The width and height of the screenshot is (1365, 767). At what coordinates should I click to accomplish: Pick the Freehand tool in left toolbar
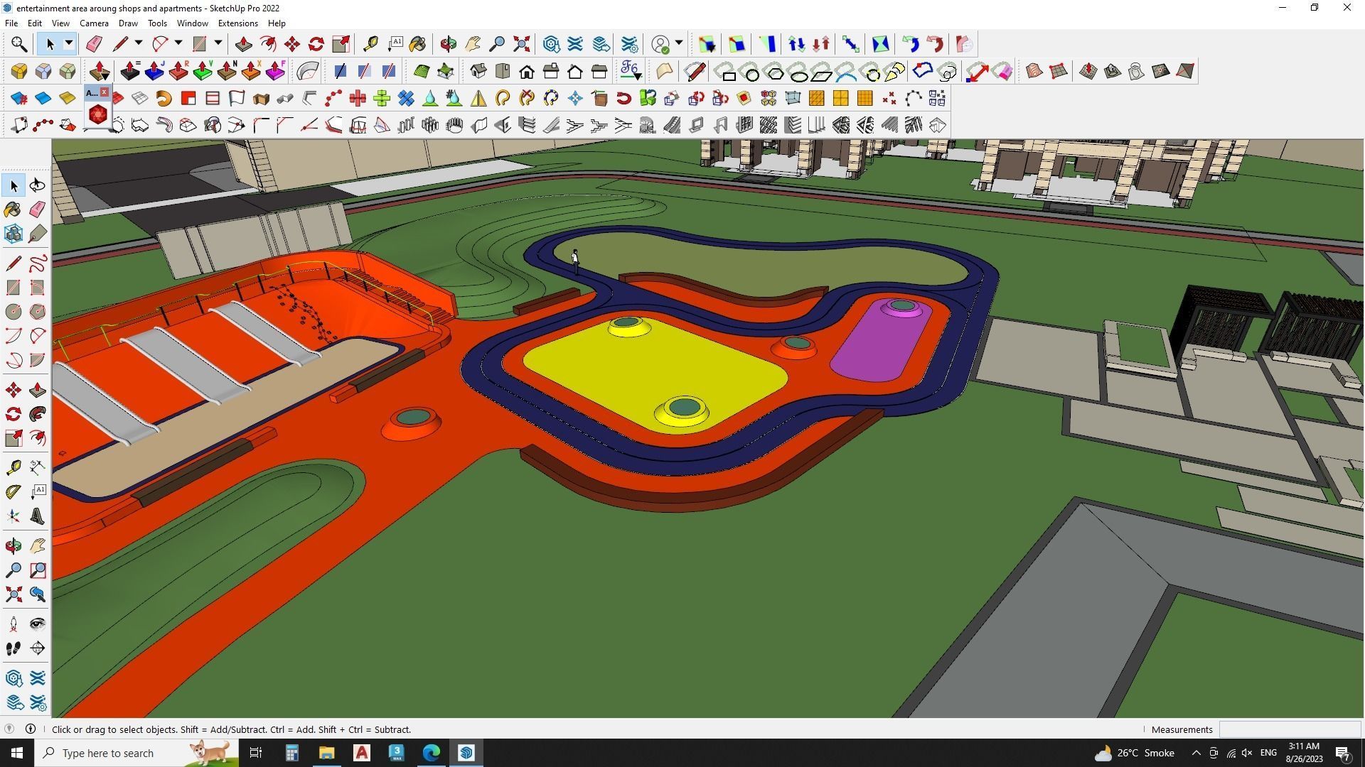(38, 263)
